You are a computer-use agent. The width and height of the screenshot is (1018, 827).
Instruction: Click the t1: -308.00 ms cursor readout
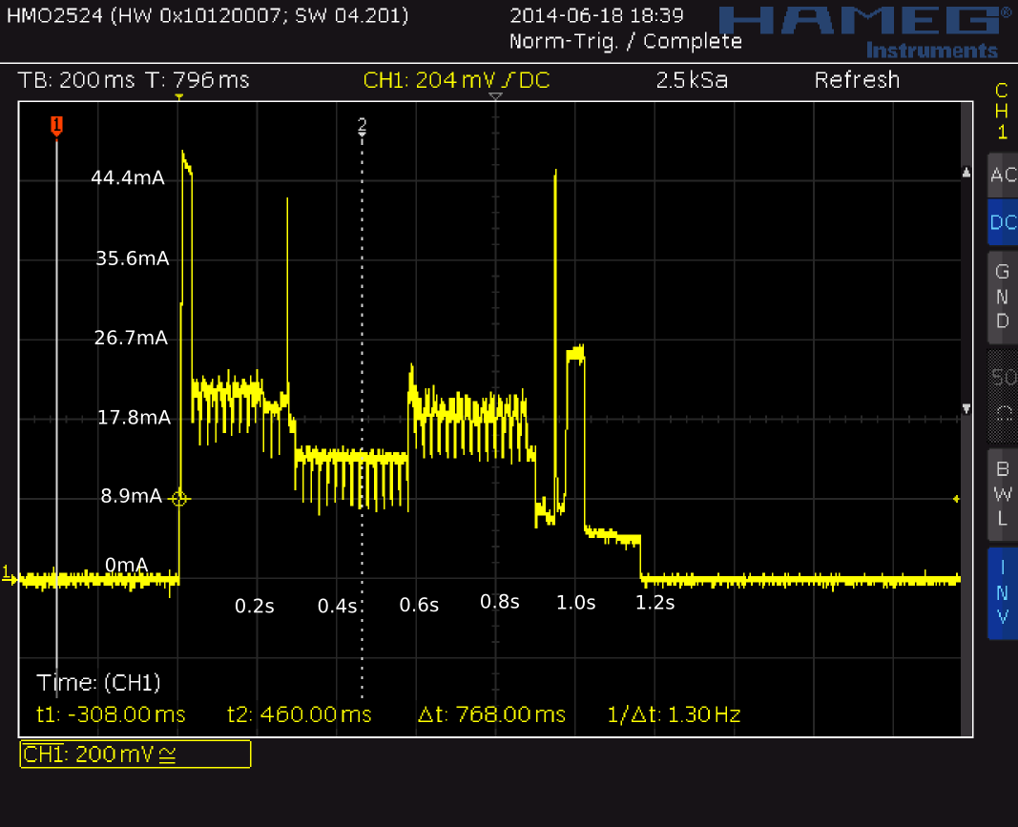coord(111,714)
